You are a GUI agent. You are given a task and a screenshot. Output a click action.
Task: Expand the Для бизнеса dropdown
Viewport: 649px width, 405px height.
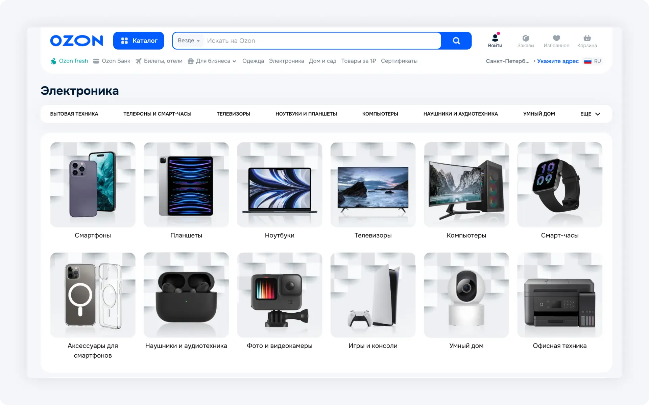pos(212,61)
